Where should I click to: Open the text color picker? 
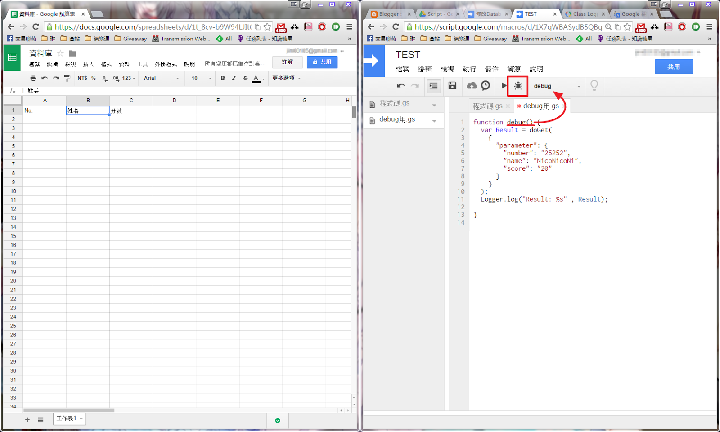coord(256,79)
